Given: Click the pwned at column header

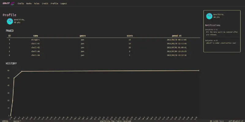Looking at the screenshot, I should (x=177, y=36).
